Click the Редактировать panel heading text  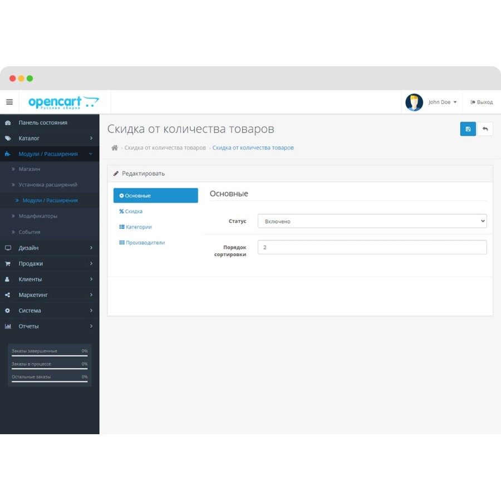click(144, 174)
